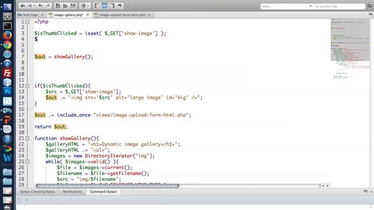Image resolution: width=374 pixels, height=210 pixels.
Task: Open FileZilla from the dock
Action: [x=7, y=73]
